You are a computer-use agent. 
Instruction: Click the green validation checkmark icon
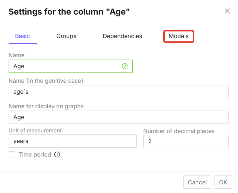[x=125, y=66]
